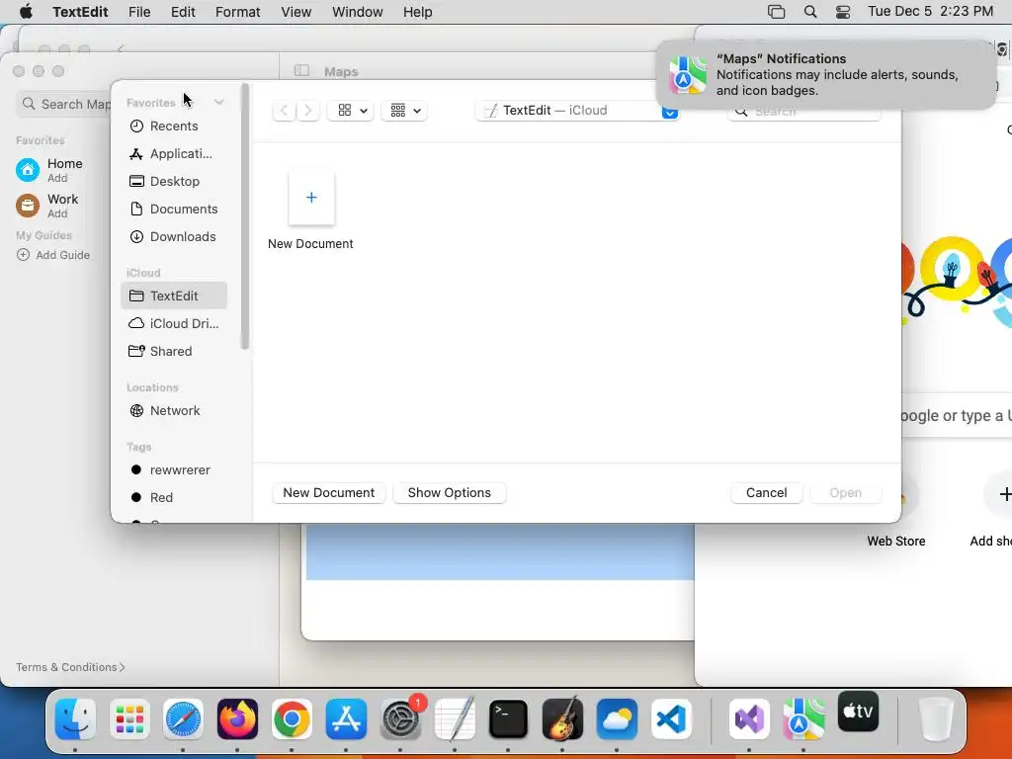Filter by the rewwrerer tag
1012x759 pixels.
pos(174,469)
